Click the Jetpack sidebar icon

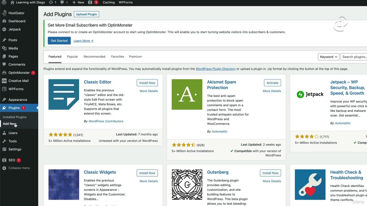4,29
